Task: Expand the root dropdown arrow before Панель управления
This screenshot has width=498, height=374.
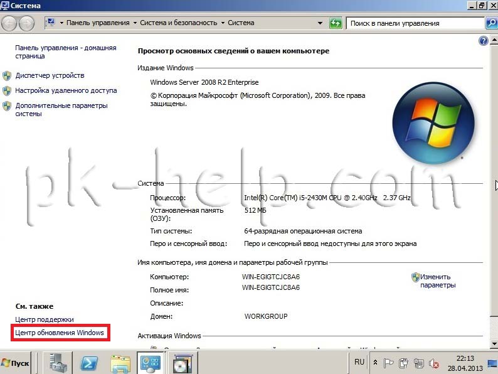Action: pyautogui.click(x=61, y=23)
